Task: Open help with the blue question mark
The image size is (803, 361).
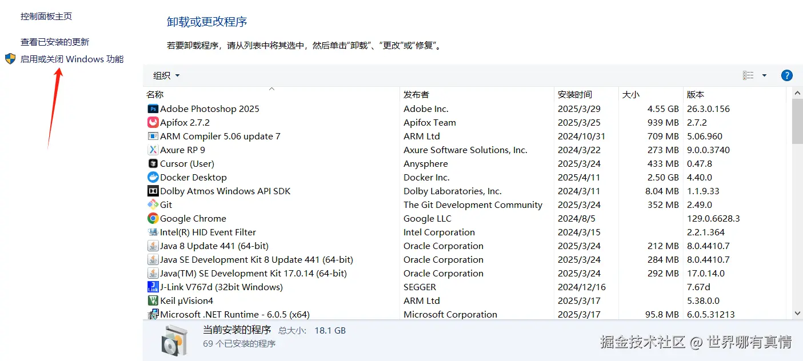Action: (x=786, y=75)
